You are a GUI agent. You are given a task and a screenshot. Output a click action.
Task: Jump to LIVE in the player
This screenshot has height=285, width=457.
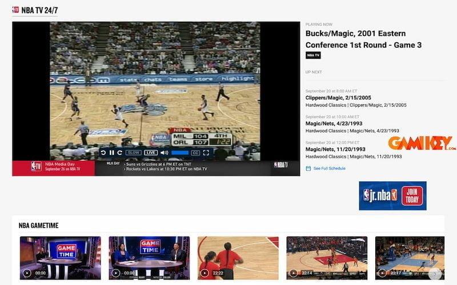tap(151, 153)
